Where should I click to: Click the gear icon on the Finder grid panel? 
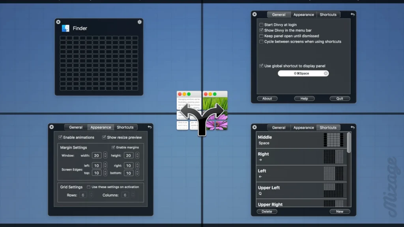(x=139, y=22)
